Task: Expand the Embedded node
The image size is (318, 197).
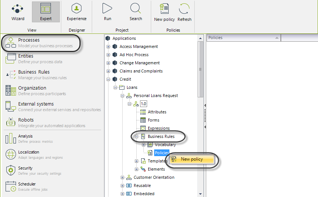Action: (x=122, y=194)
